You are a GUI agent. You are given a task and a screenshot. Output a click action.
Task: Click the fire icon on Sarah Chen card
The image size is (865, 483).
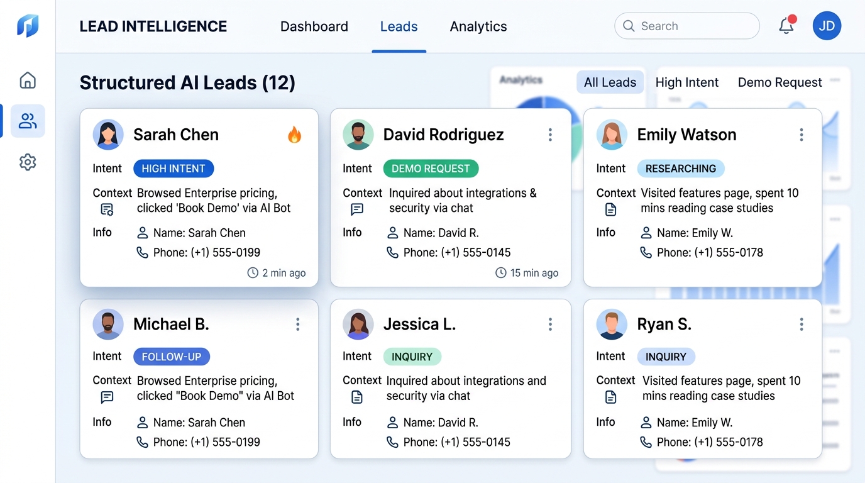coord(294,135)
